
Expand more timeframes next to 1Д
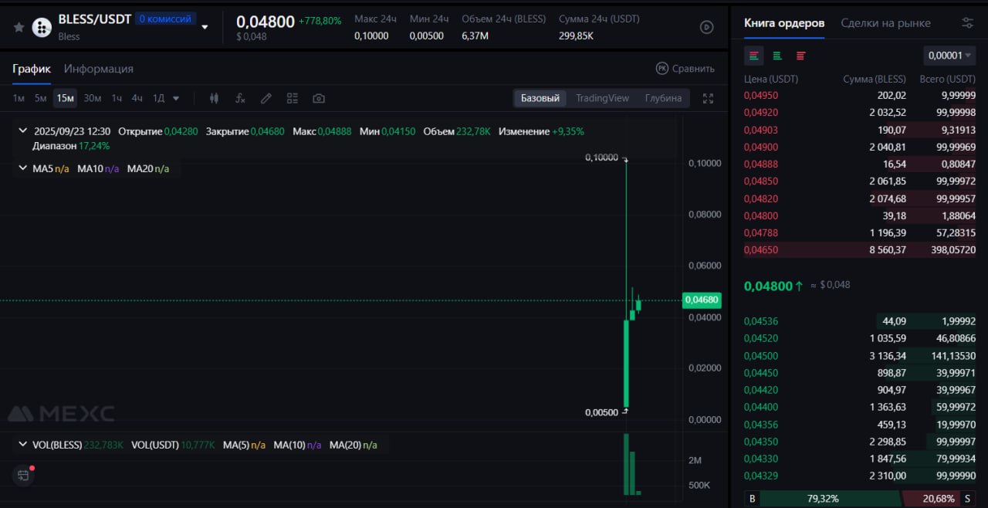[x=176, y=98]
